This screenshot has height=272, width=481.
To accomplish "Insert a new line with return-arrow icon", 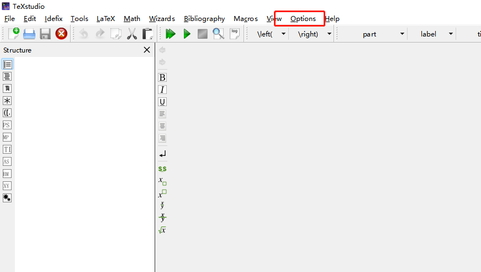I will coord(162,154).
